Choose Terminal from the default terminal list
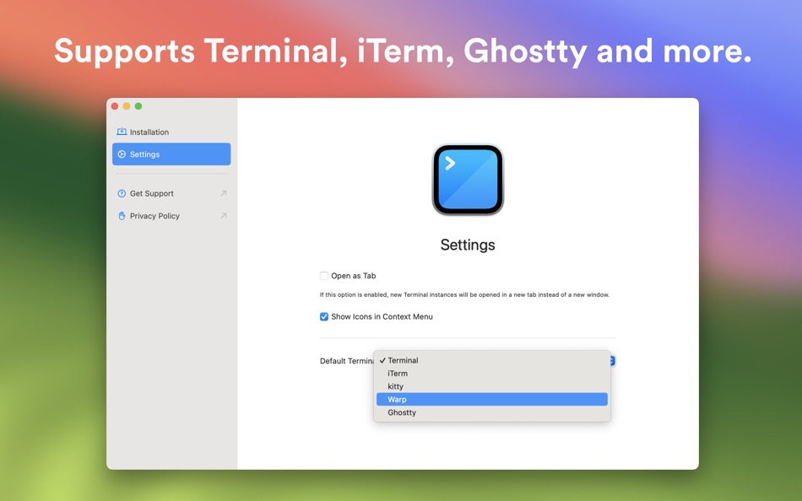802x501 pixels. click(492, 360)
